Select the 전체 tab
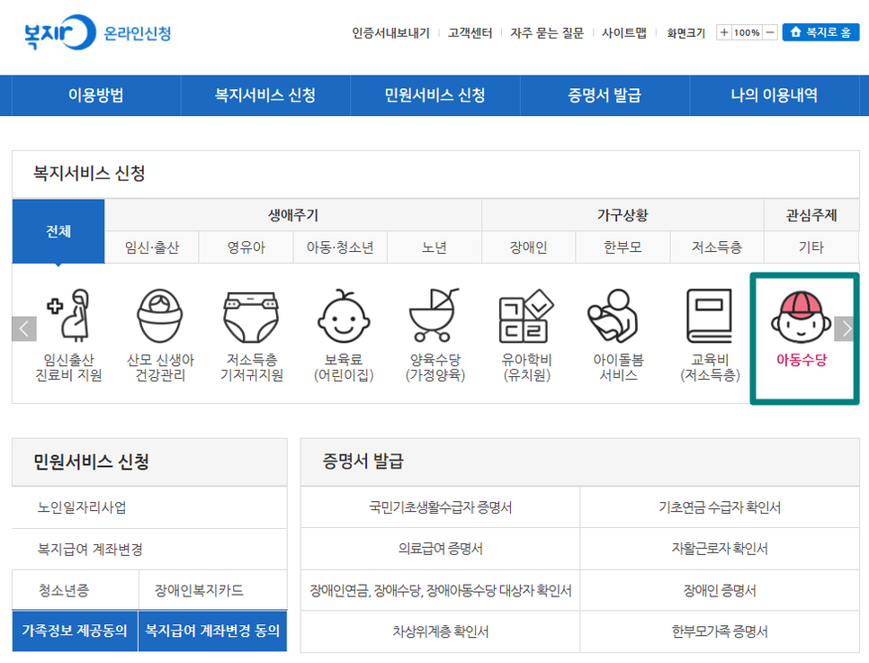Image resolution: width=869 pixels, height=663 pixels. point(58,230)
